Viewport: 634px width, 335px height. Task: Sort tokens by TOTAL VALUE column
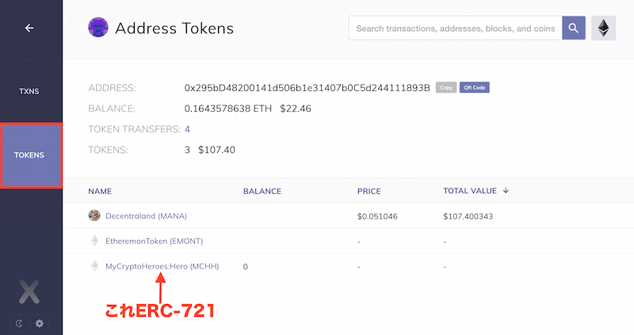tap(475, 191)
